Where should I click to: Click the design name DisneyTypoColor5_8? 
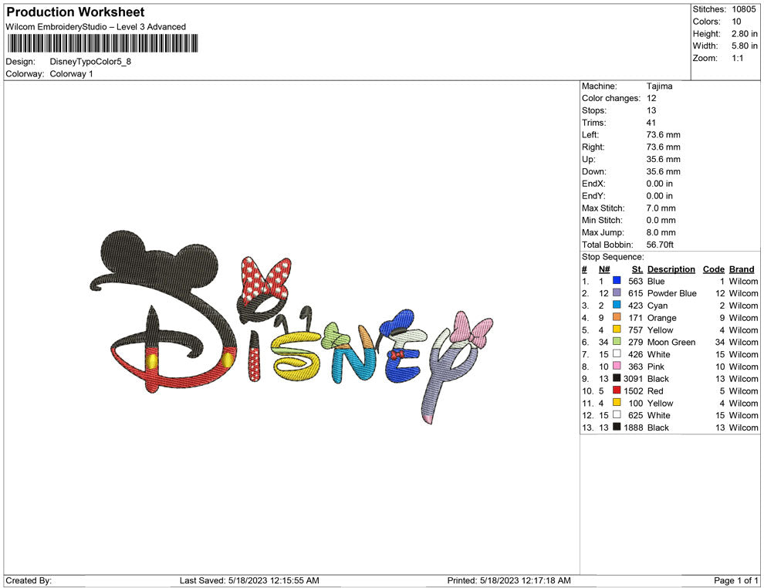[90, 62]
